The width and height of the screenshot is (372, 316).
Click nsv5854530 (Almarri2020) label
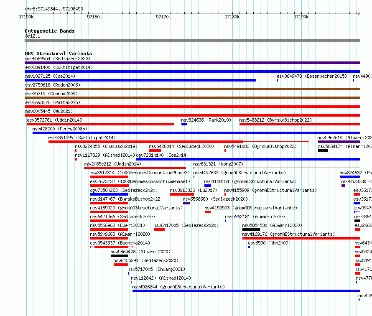(x=272, y=225)
